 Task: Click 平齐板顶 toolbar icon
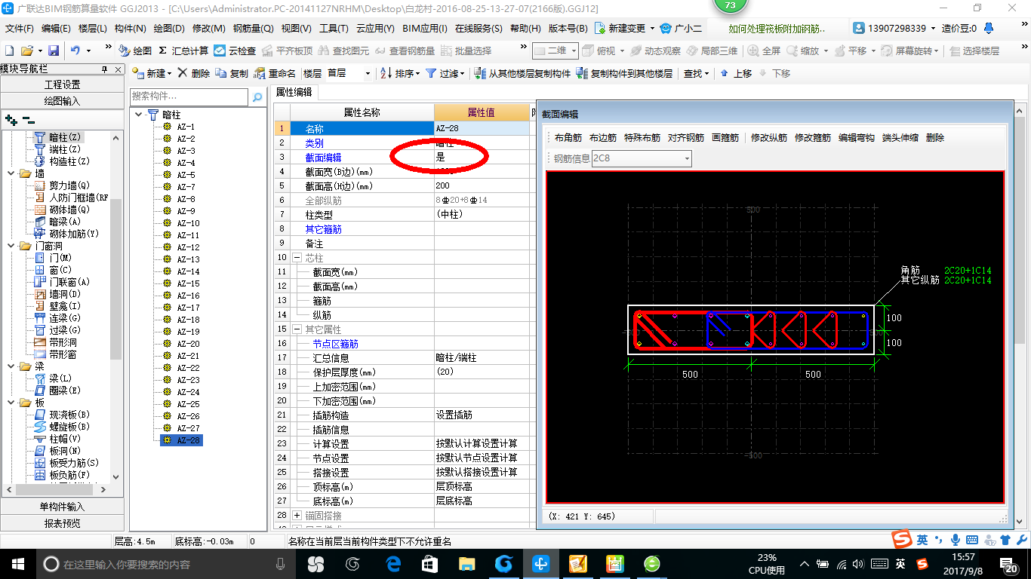287,51
